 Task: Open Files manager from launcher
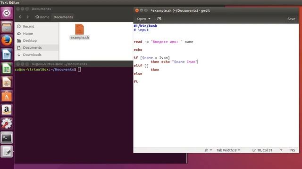click(7, 27)
